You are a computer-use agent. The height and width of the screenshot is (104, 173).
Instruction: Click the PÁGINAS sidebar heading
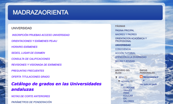point(120,26)
